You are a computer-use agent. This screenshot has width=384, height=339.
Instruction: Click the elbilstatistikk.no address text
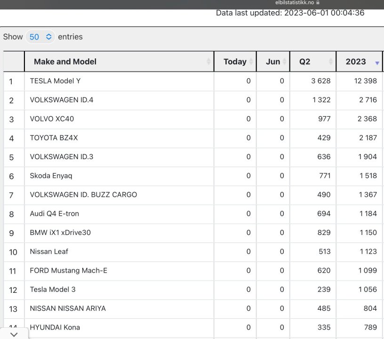pos(295,2)
